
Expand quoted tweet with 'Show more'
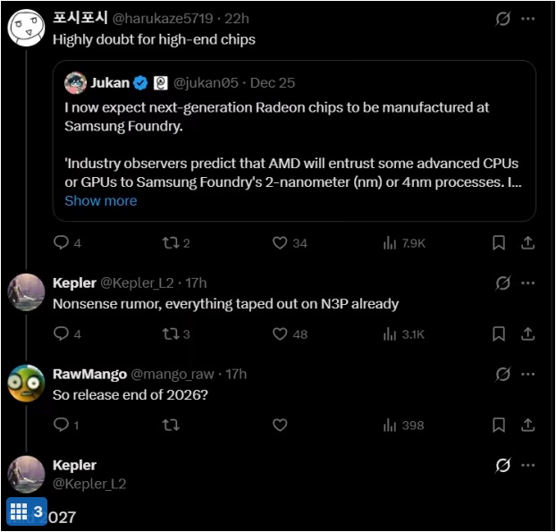(x=101, y=200)
